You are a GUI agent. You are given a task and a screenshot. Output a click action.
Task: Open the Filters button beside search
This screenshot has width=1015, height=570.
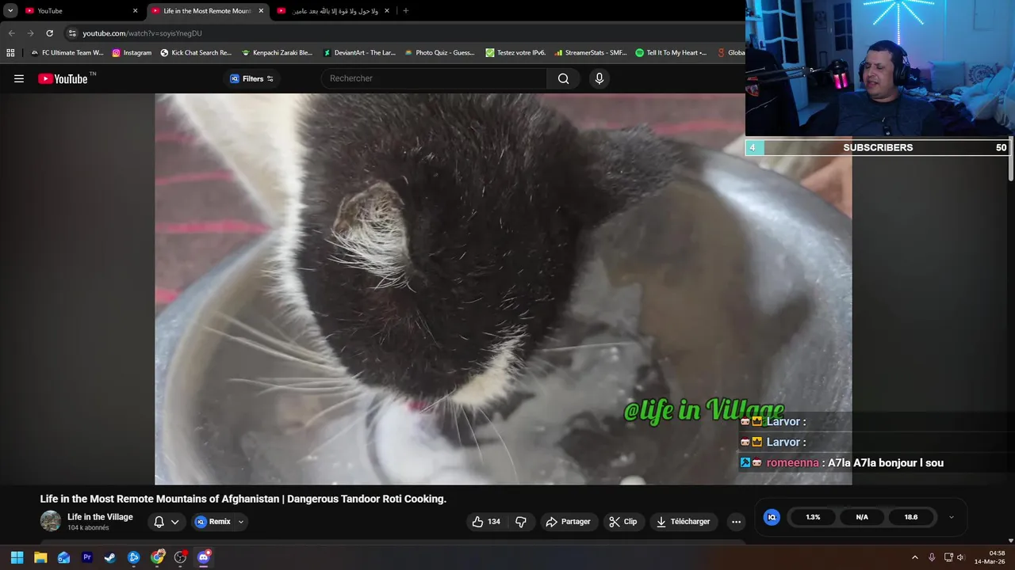(x=251, y=78)
